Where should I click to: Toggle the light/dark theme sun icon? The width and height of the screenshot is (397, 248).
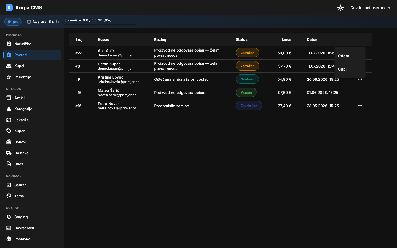click(x=340, y=8)
